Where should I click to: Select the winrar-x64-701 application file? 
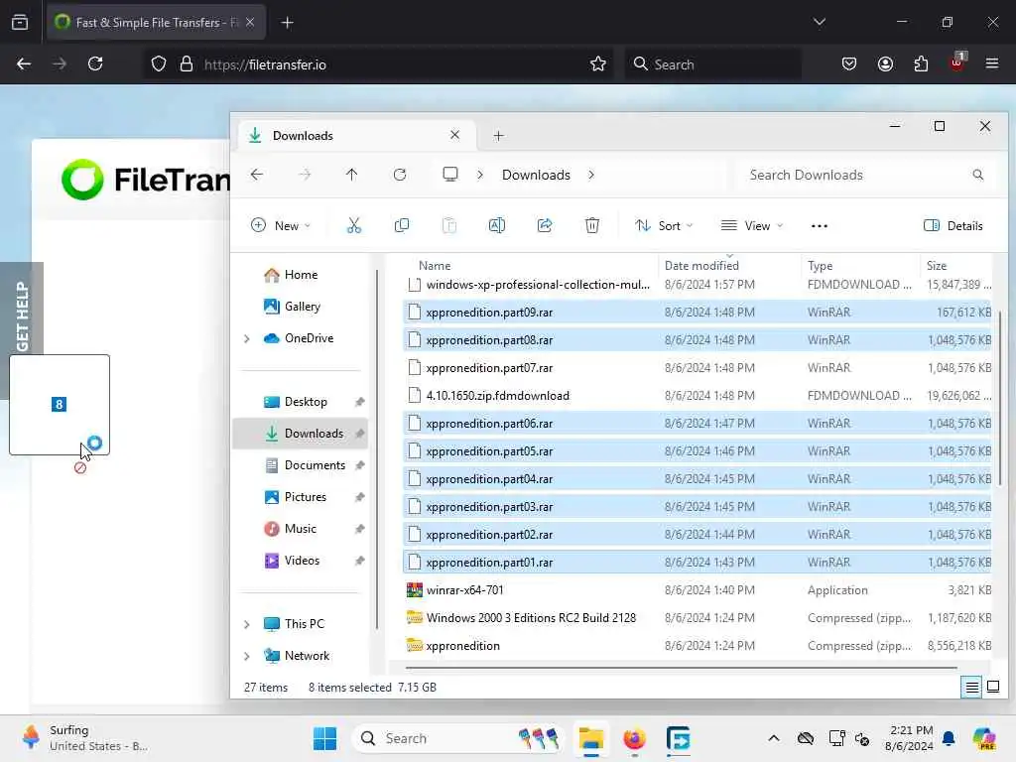697,590
